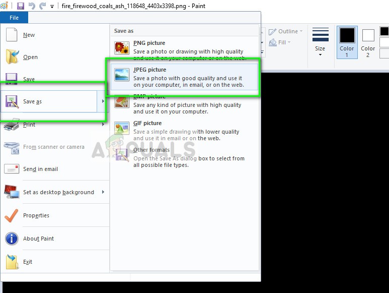389x293 pixels.
Task: Expand Set as desktop background submenu arrow
Action: pyautogui.click(x=103, y=192)
